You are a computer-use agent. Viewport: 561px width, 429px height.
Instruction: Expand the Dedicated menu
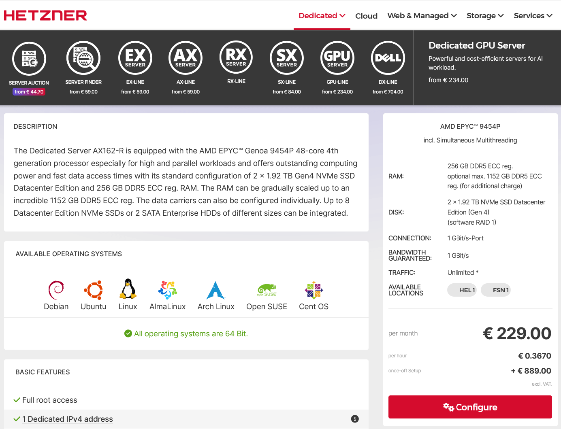pos(322,15)
